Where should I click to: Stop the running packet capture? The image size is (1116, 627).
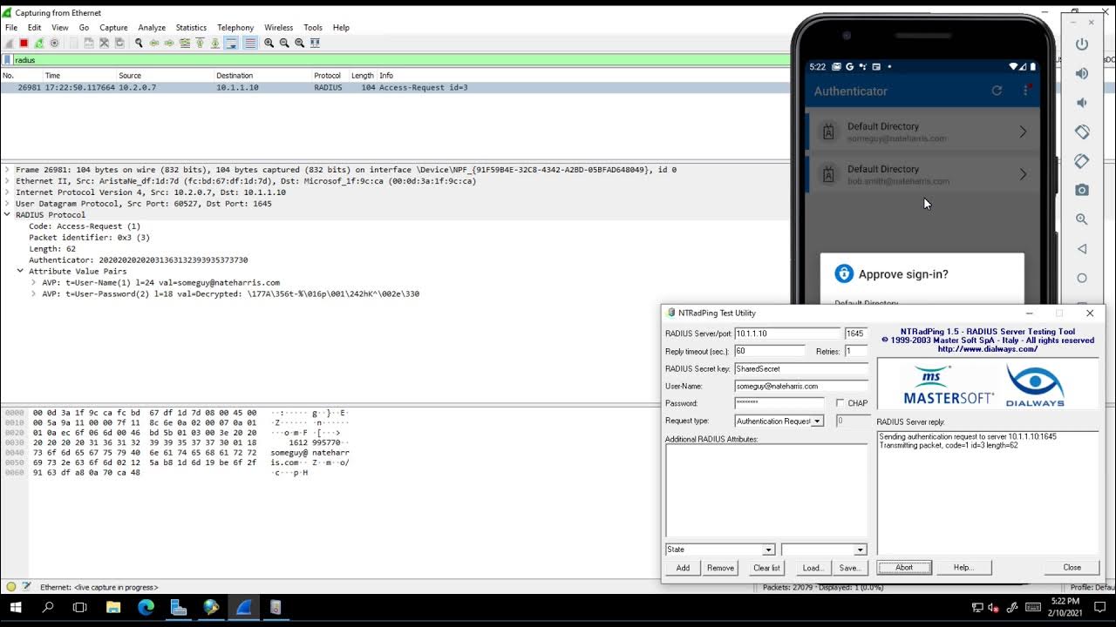24,43
